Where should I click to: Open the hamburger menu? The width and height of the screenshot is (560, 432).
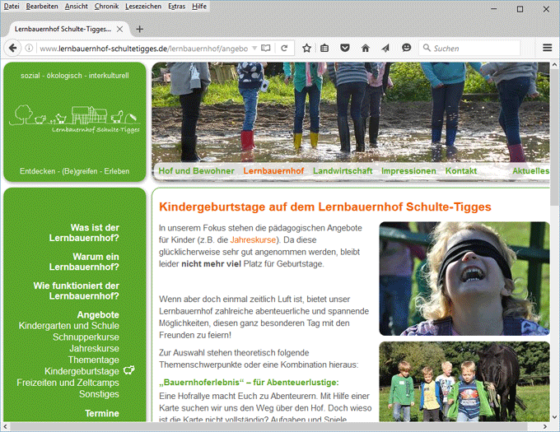point(547,48)
